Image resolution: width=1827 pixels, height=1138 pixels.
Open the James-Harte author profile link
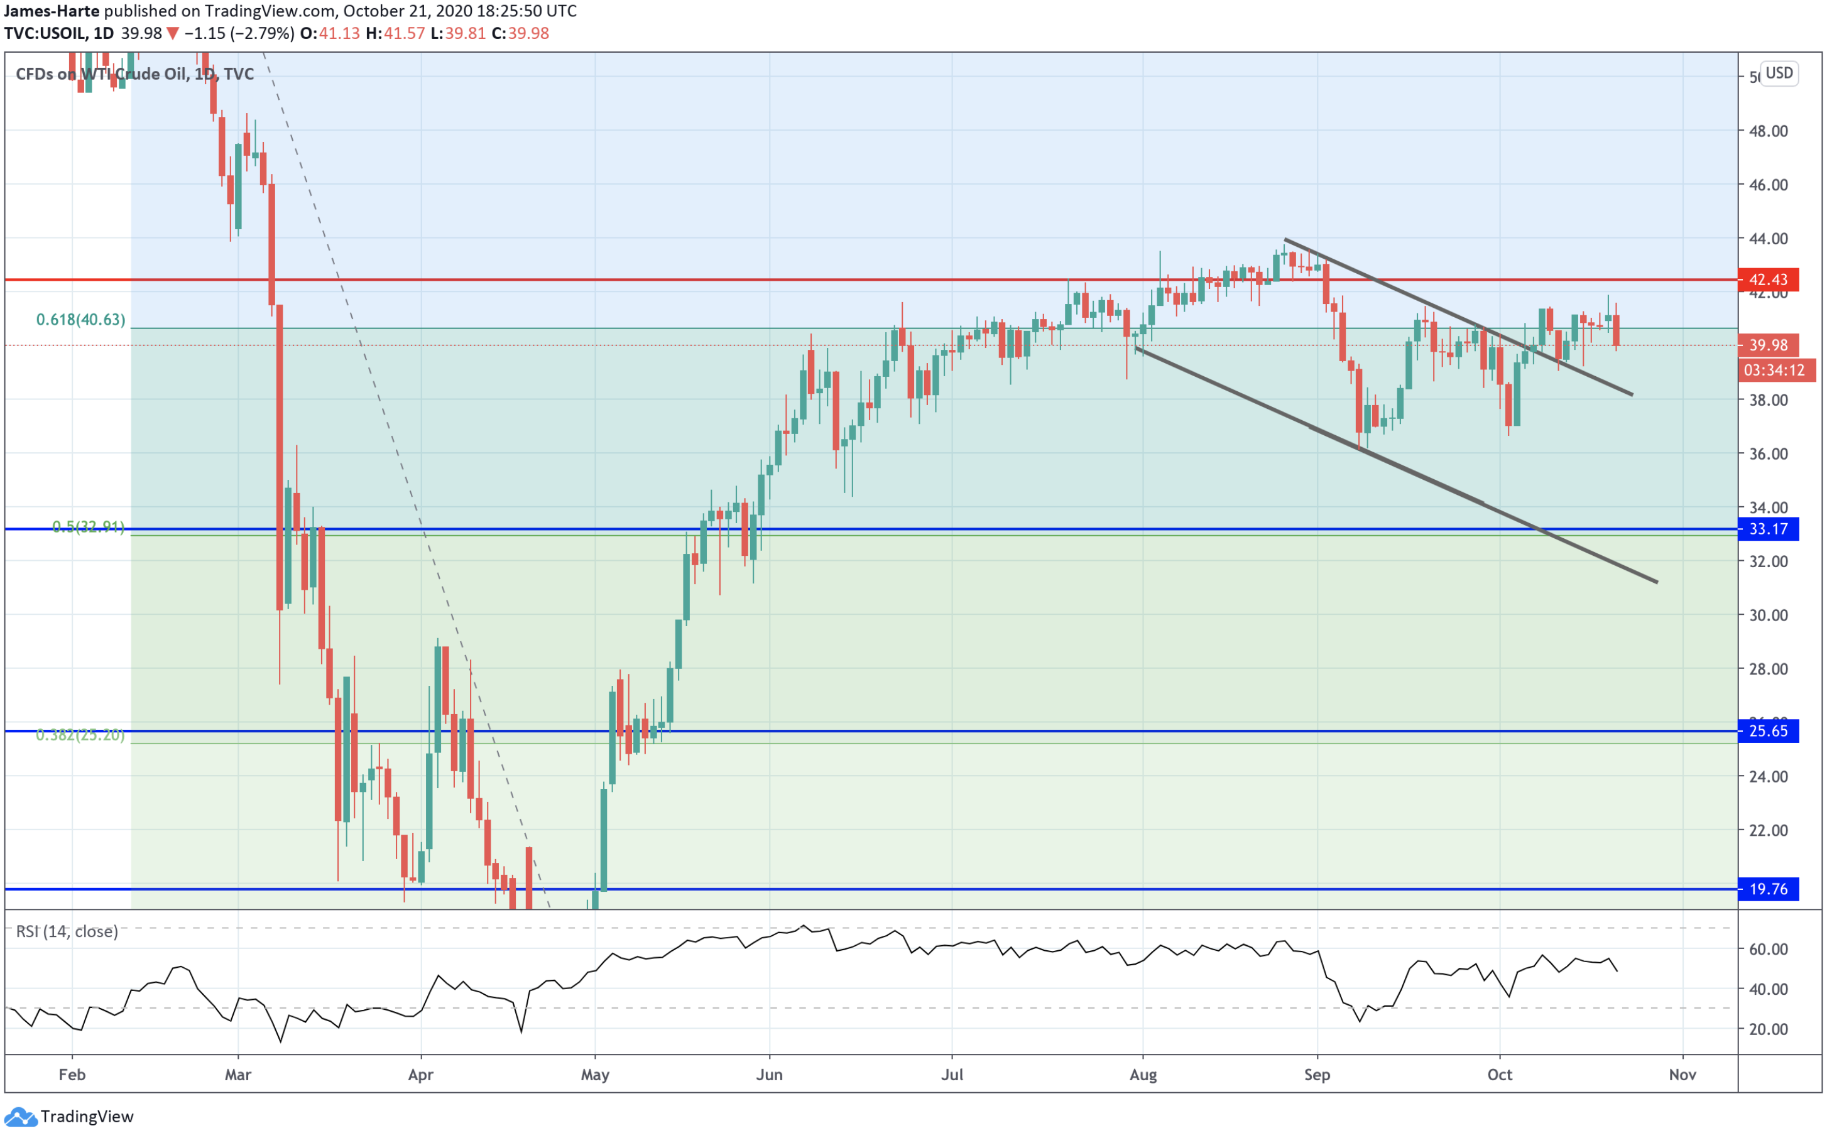click(51, 11)
